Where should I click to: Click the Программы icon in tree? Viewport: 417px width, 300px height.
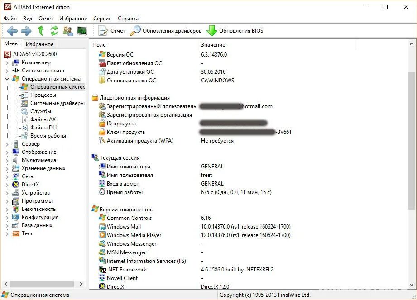[x=16, y=201]
